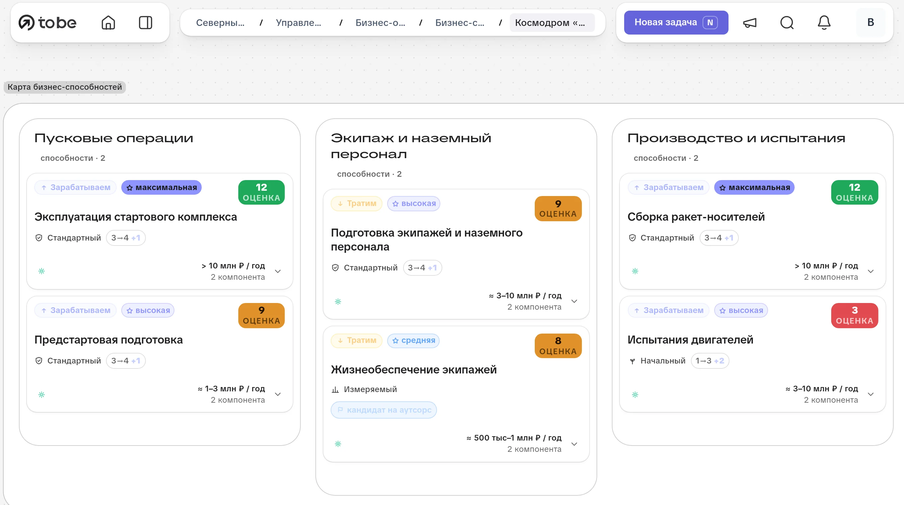This screenshot has height=505, width=904.
Task: Go to Бизнес-с… breadcrumb
Action: click(460, 23)
